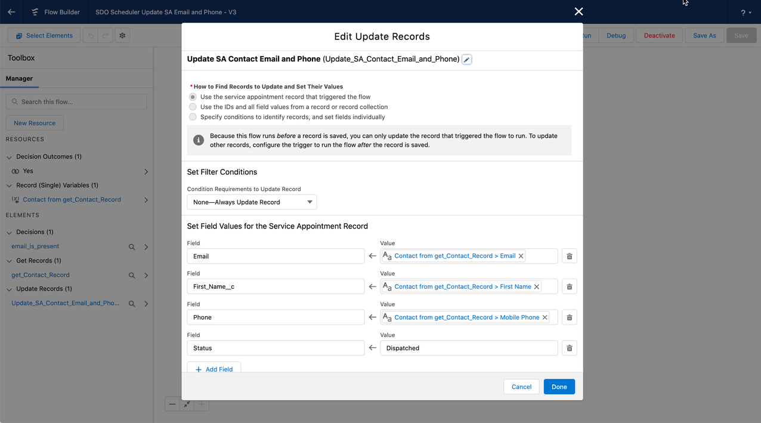Choose the IDs and field values option
Screen dimensions: 761x423
click(x=193, y=106)
